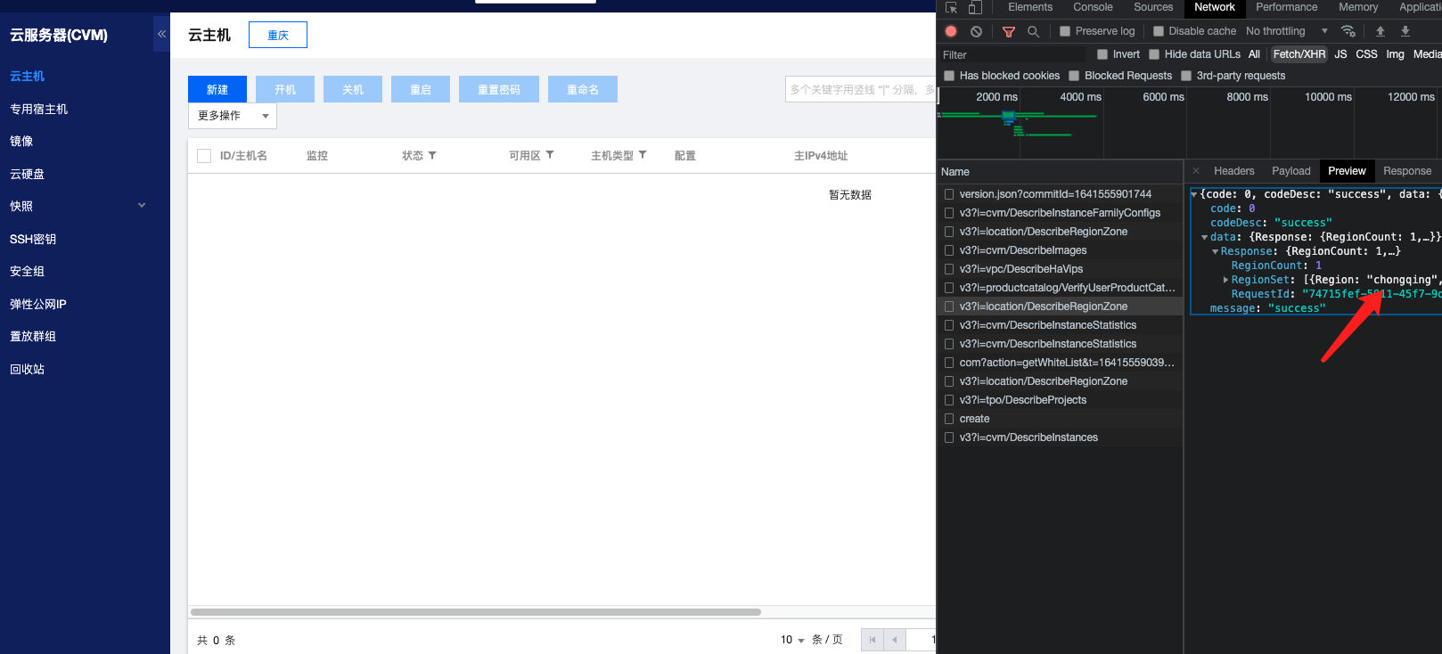Toggle the red filter funnel icon
The height and width of the screenshot is (654, 1442).
coord(1008,31)
